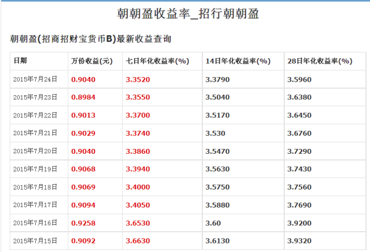Click the seven-day rate 3.3940
Viewport: 370px width, 252px height.
pos(138,169)
